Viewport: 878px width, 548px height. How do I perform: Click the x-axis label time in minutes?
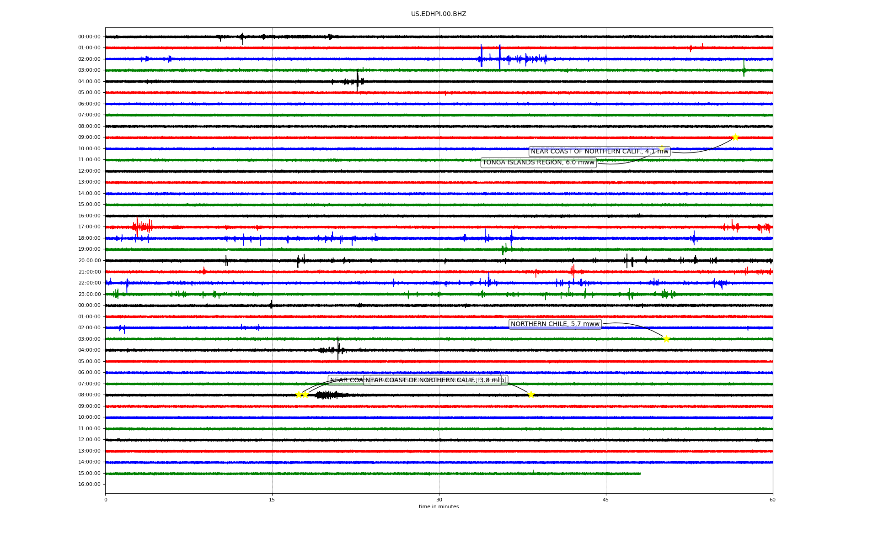[439, 507]
